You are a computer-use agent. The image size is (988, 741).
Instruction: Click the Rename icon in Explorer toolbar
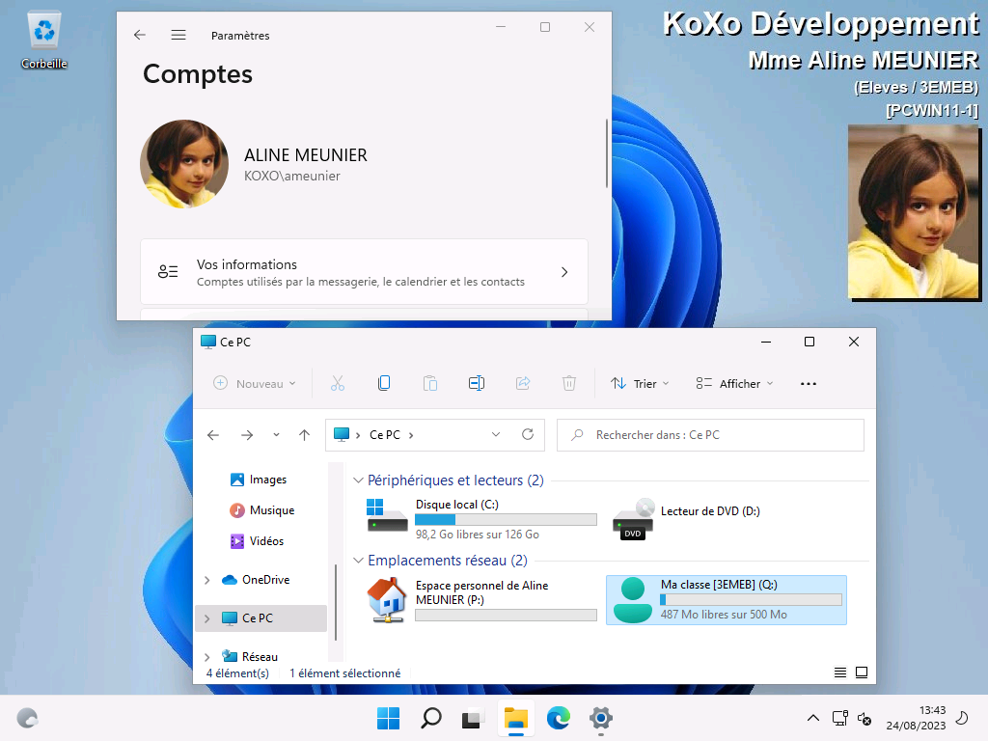click(x=476, y=383)
